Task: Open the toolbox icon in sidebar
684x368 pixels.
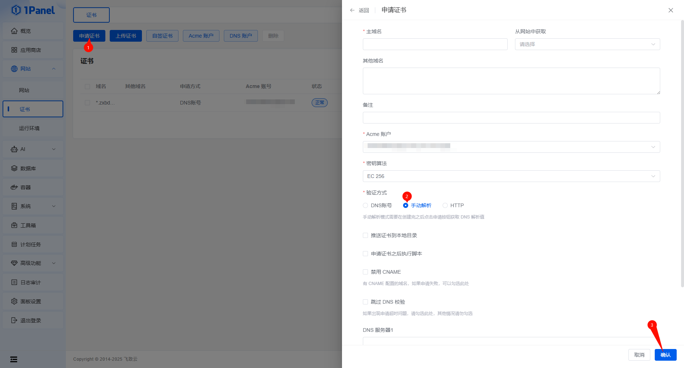Action: pyautogui.click(x=14, y=225)
